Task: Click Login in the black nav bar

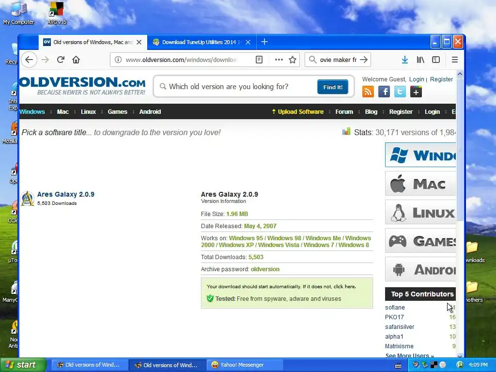Action: [432, 112]
